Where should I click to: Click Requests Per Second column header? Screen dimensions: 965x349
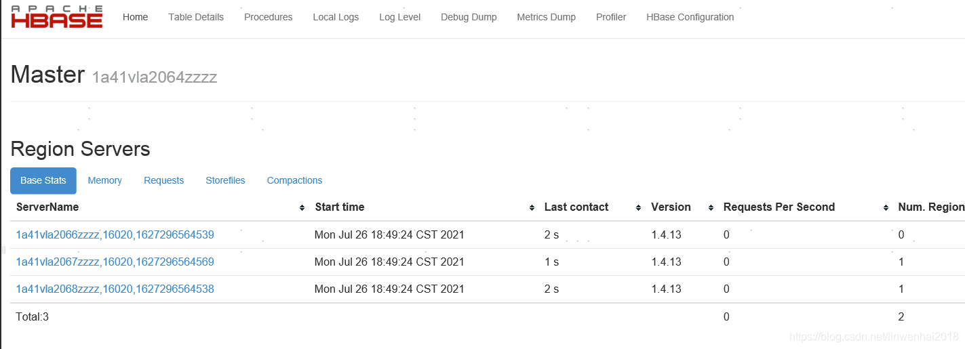coord(779,207)
